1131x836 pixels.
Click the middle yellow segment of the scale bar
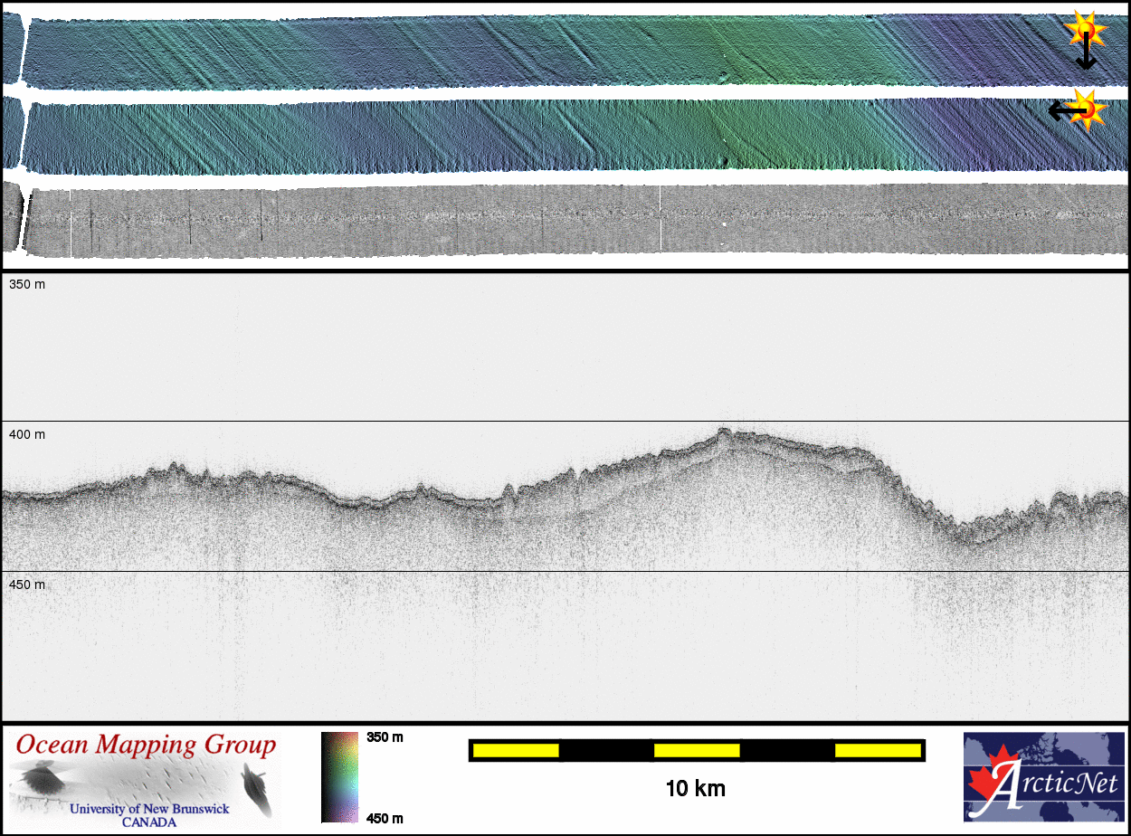(x=697, y=750)
